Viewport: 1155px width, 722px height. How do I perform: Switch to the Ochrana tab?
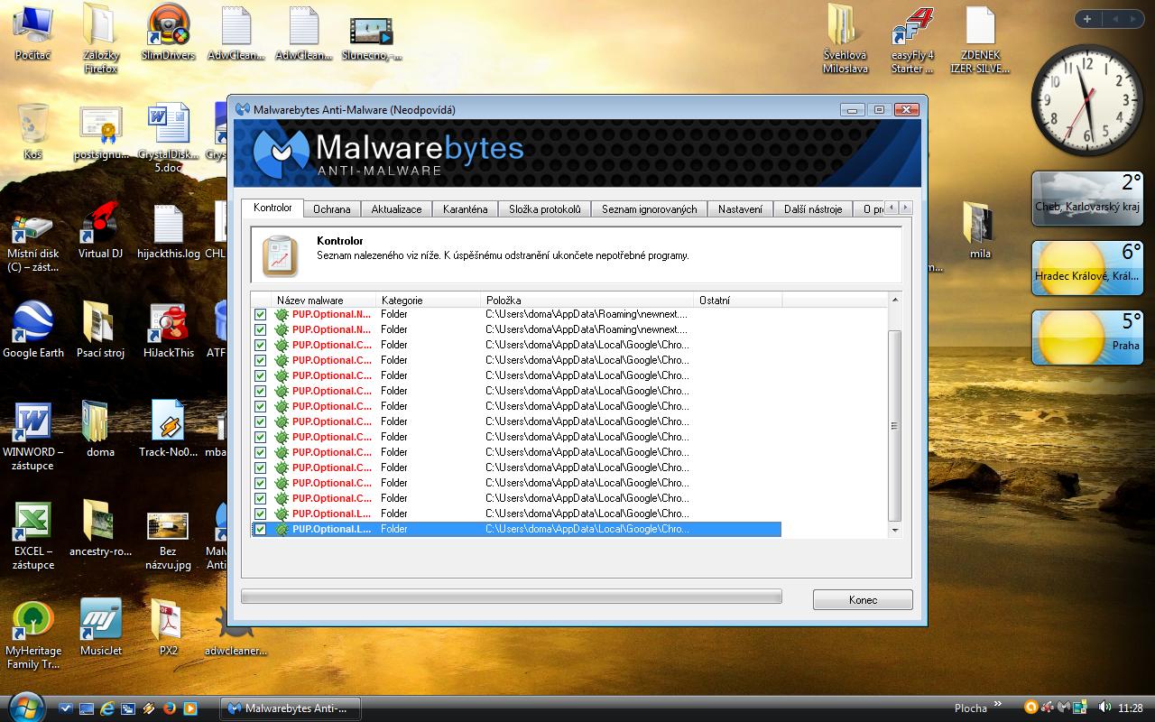[x=331, y=208]
